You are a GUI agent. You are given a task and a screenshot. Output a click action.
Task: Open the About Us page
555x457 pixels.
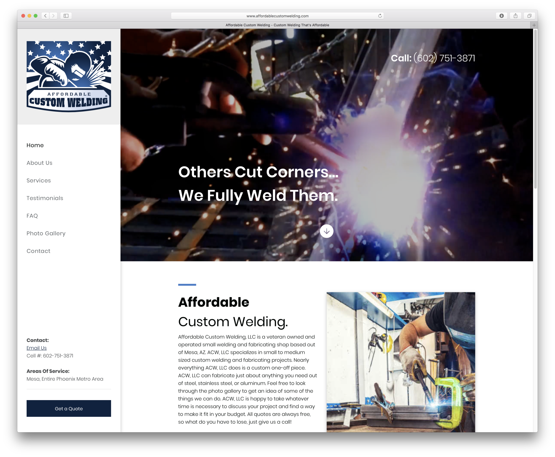pos(39,163)
